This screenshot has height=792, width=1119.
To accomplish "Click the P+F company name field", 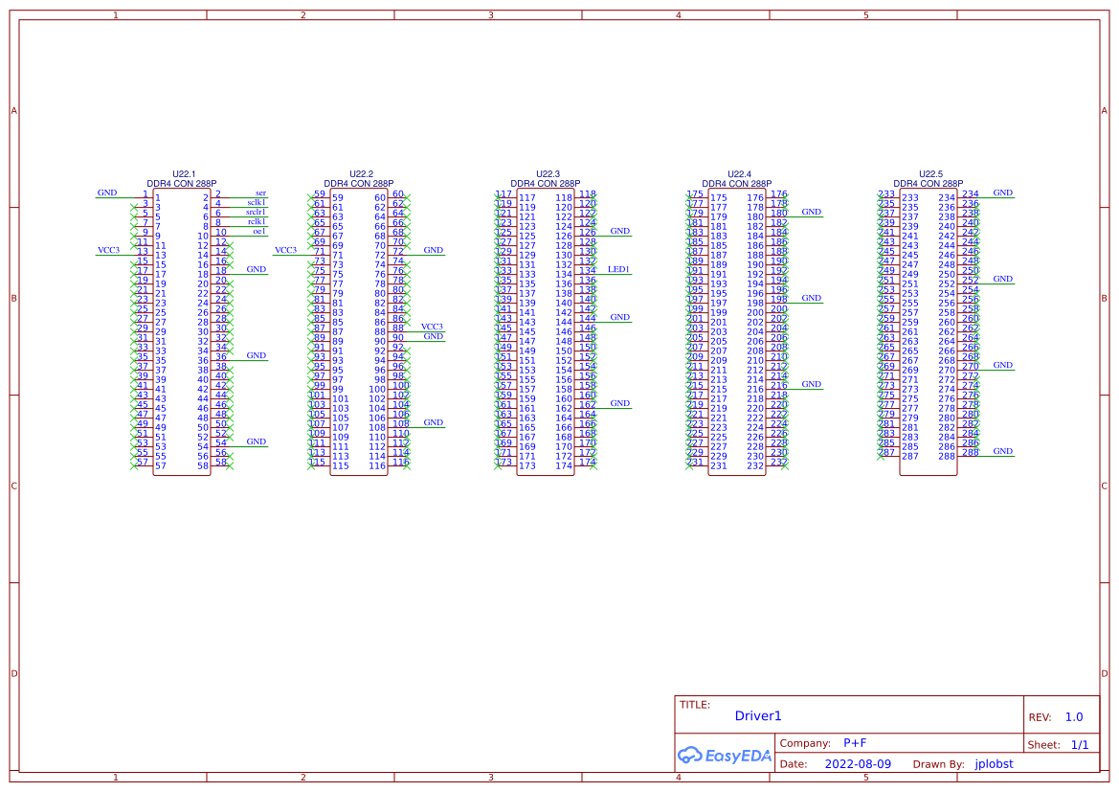I will pos(856,742).
